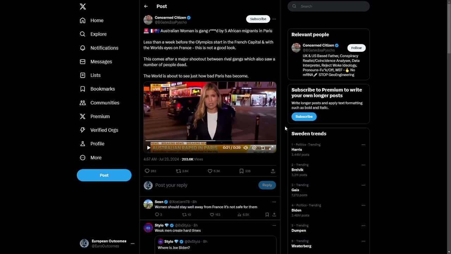Open Stylo's avatar on the reply
Viewport: 451px width, 254px height.
point(148,228)
